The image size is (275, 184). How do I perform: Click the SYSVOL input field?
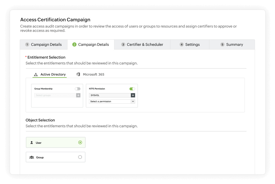(x=109, y=95)
